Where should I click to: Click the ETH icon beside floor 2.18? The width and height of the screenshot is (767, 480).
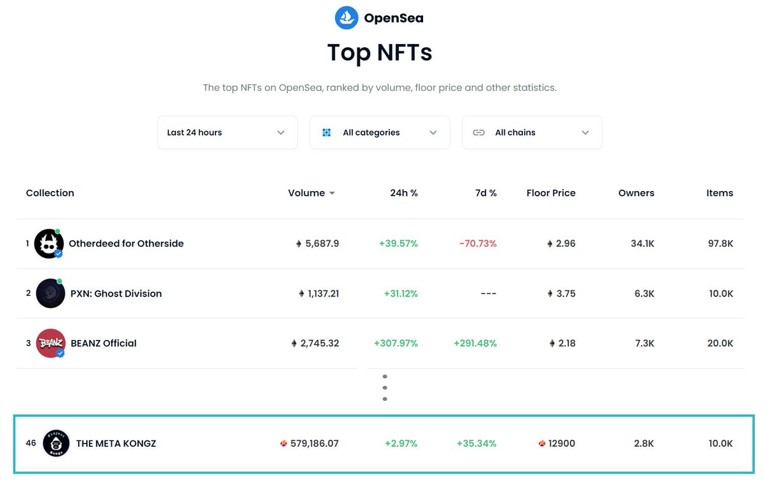point(552,343)
